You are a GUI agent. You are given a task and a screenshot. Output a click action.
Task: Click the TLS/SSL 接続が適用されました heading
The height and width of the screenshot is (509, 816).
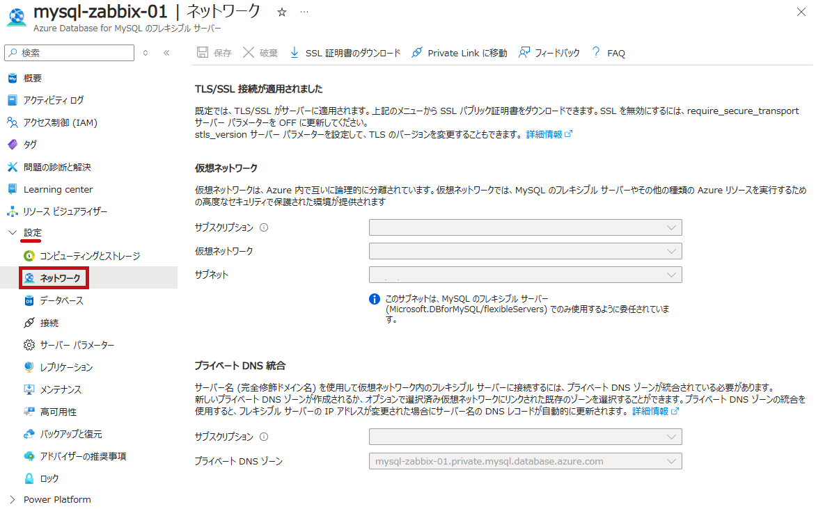pos(258,89)
